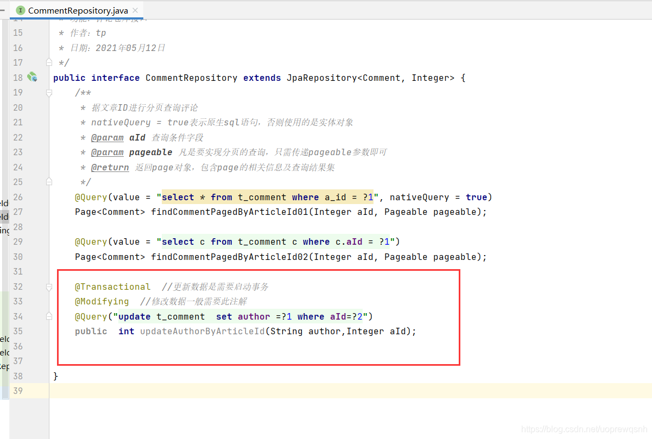Click line number 26 in the gutter
The width and height of the screenshot is (652, 439).
[18, 197]
